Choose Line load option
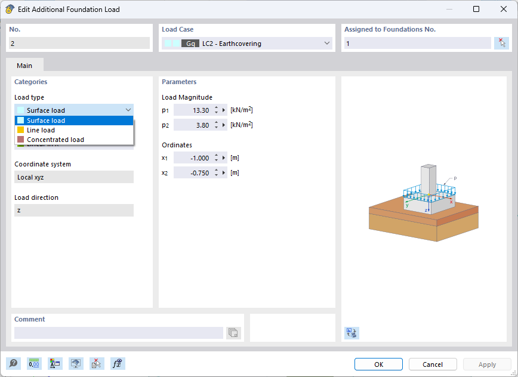 click(x=74, y=130)
